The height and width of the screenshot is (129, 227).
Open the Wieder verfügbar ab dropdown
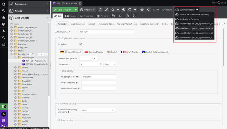click(x=95, y=59)
